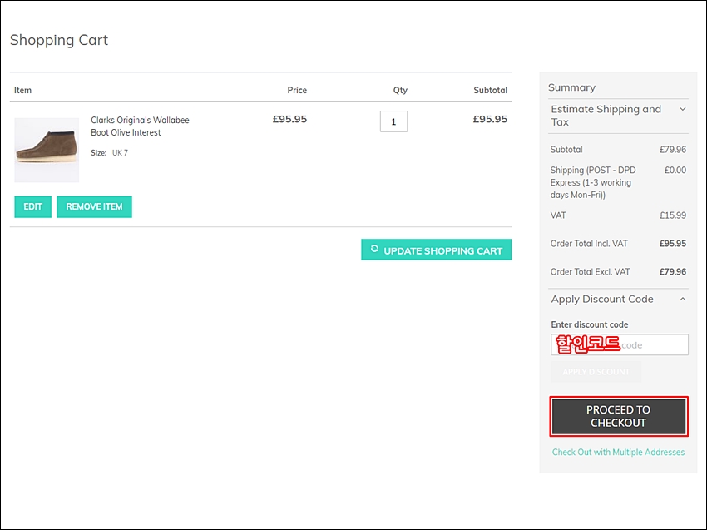Screen dimensions: 707x530
Task: Click the Order Total Excl. VAT value £79.96
Action: tap(673, 271)
